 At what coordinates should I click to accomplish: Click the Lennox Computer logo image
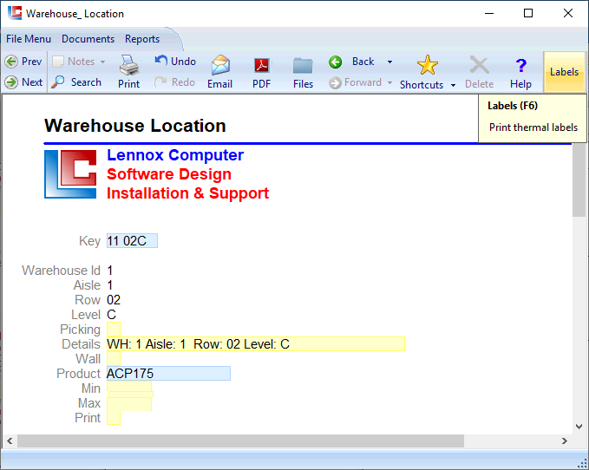pos(70,174)
